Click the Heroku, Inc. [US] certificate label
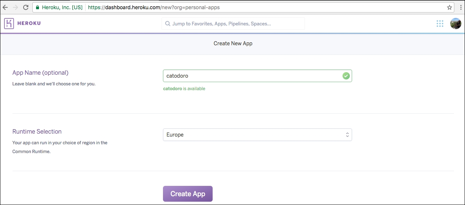The image size is (465, 205). pos(62,7)
